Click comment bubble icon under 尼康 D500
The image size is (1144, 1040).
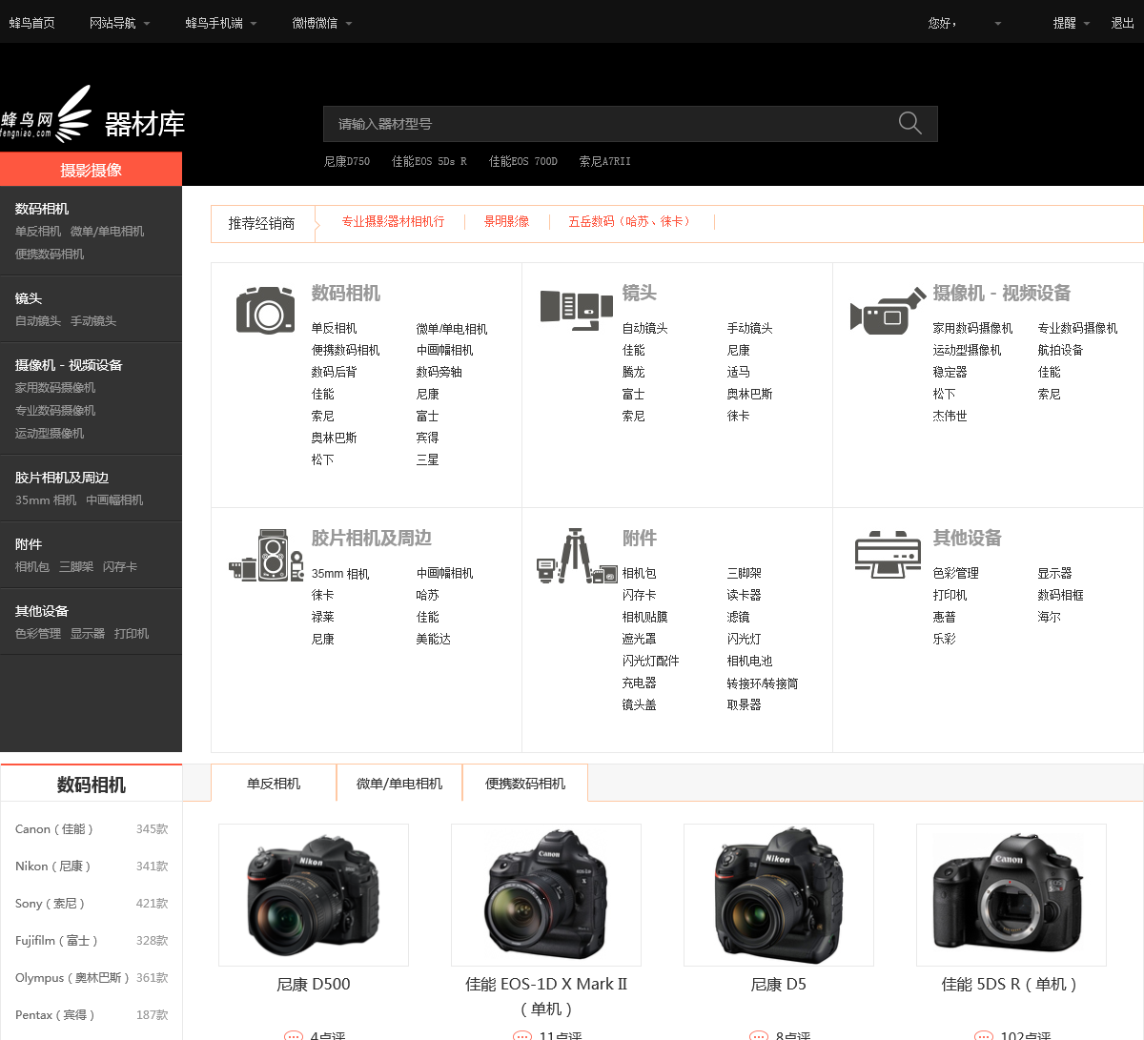pyautogui.click(x=293, y=1034)
